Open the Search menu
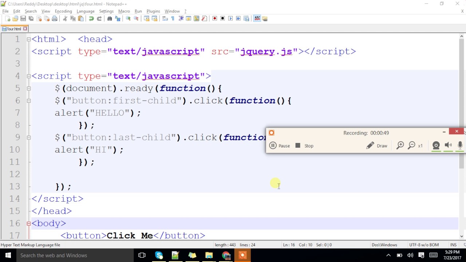 coord(31,11)
